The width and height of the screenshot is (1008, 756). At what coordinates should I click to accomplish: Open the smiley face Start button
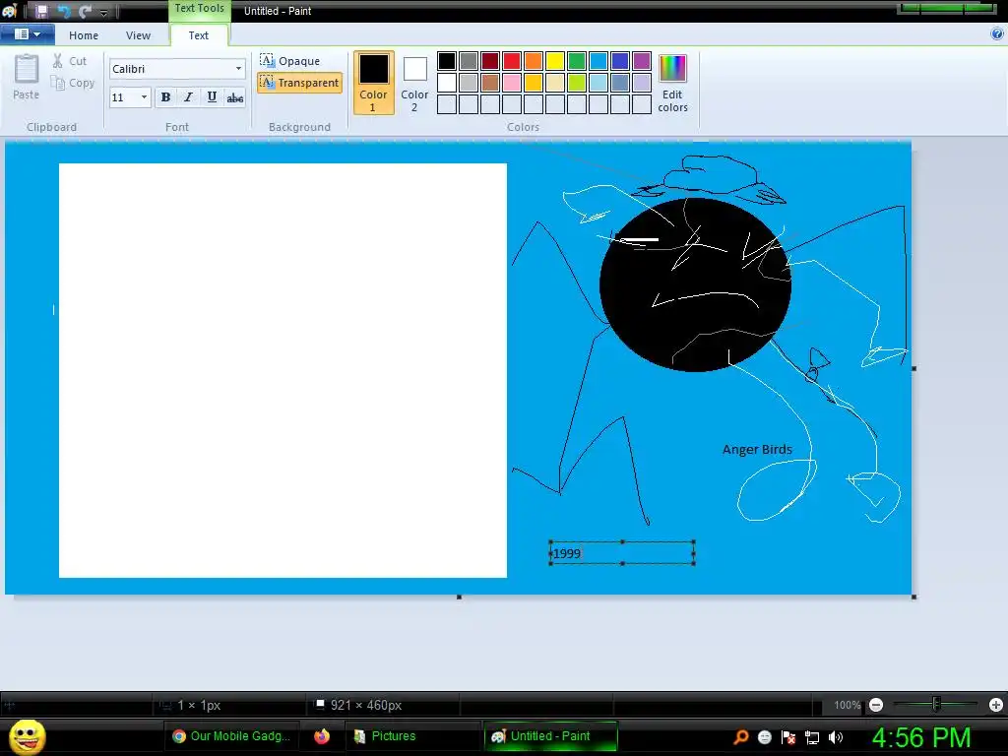(27, 736)
